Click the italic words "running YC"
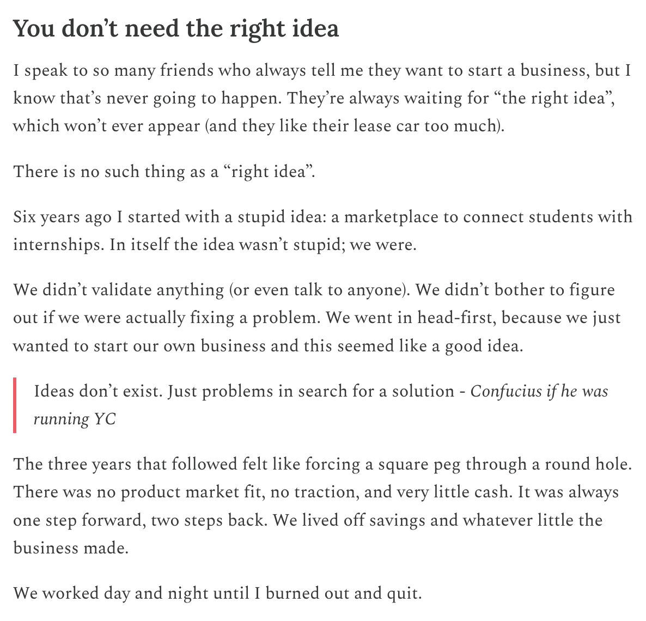Viewport: 646px width, 621px height. click(x=75, y=419)
